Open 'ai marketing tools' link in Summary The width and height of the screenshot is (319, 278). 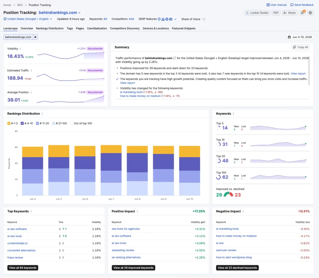[x=131, y=92]
